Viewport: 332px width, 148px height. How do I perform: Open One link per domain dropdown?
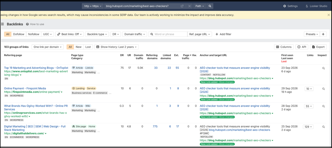click(x=48, y=47)
